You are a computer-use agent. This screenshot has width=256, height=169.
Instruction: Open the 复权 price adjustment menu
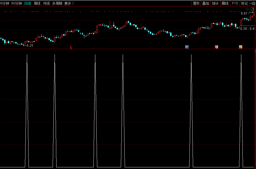[x=196, y=3]
